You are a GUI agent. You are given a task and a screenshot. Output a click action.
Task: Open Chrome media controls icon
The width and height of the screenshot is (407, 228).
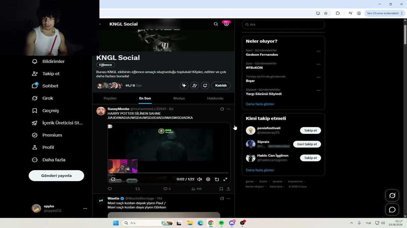pos(350,13)
